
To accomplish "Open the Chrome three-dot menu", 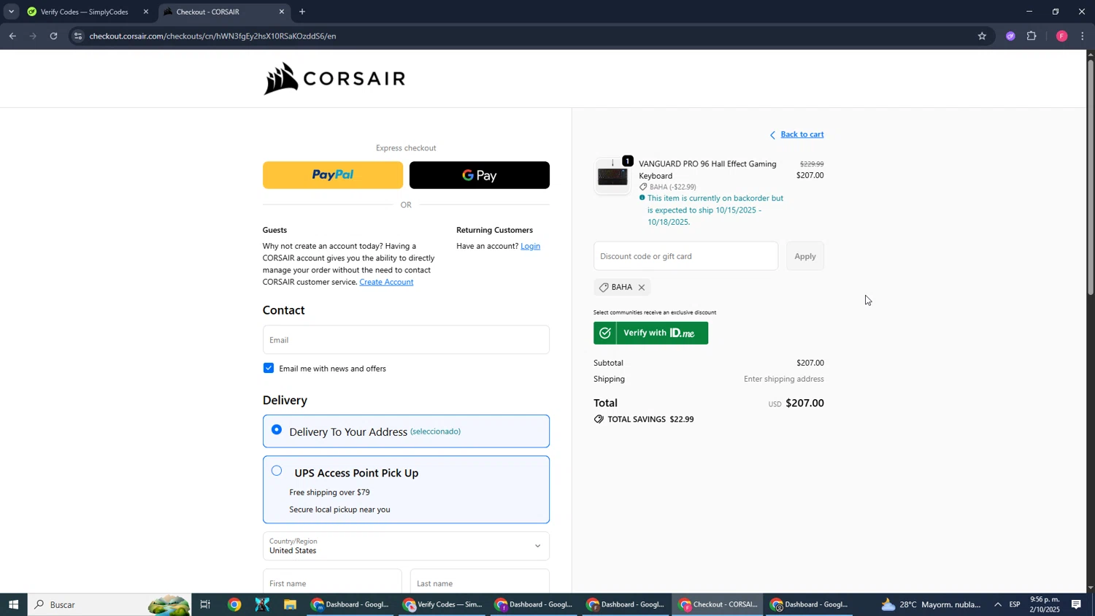I will click(1083, 36).
